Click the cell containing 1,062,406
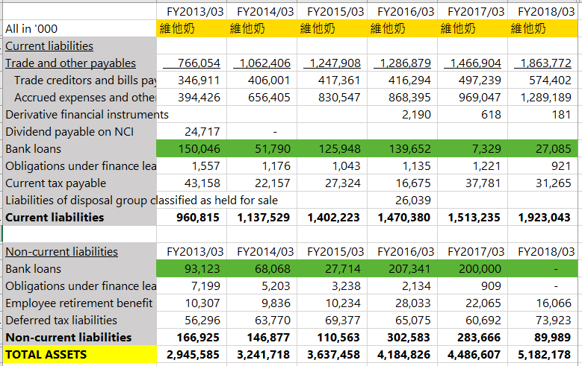Image resolution: width=582 pixels, height=366 pixels. pos(261,63)
